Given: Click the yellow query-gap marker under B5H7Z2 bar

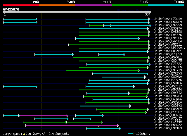Looking at the screenshot, I should (x=99, y=126).
